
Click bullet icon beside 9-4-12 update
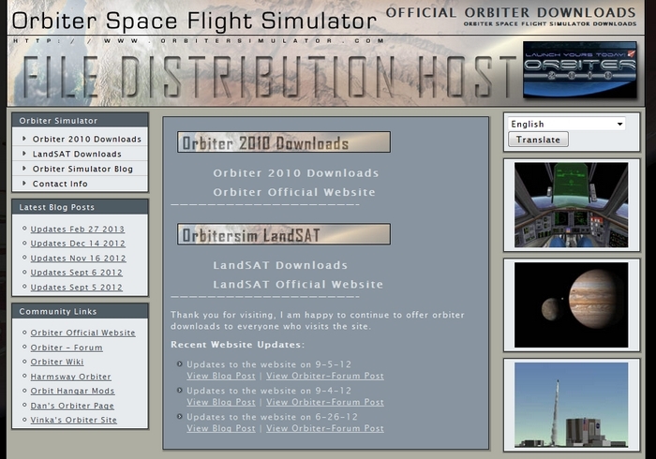180,391
